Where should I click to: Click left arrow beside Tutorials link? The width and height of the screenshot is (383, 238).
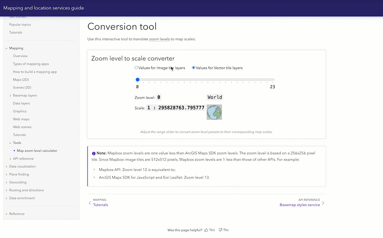point(90,203)
